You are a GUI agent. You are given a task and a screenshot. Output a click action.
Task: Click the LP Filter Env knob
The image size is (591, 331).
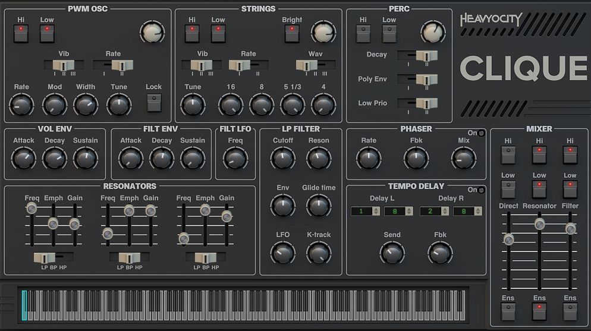point(282,206)
